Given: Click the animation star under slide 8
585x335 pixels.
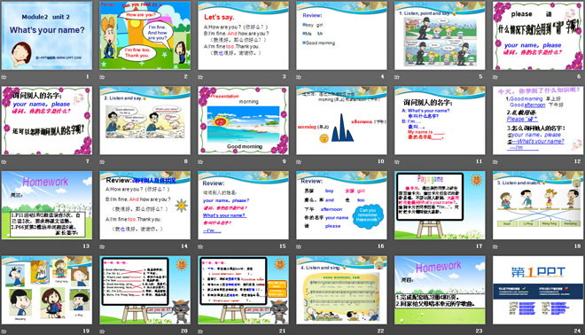Looking at the screenshot, I should (x=102, y=161).
